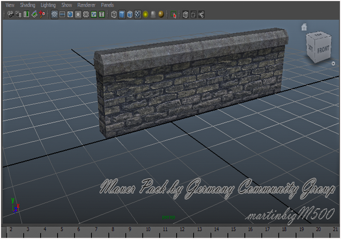Toggle the Film Gate display
341x239 pixels.
pos(62,15)
